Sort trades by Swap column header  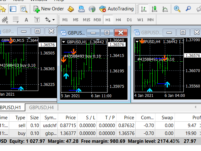(165, 117)
